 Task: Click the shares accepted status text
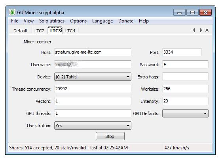click(68, 148)
